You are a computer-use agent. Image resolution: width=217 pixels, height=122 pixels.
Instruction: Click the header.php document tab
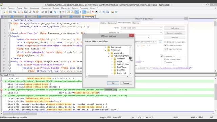pyautogui.click(x=88, y=17)
